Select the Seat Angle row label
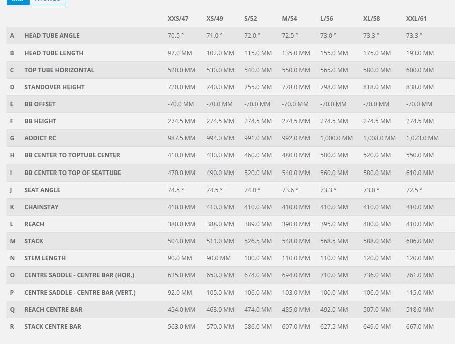 [x=42, y=190]
